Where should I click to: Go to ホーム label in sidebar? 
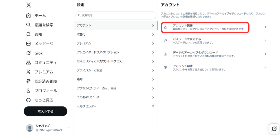point(40,15)
